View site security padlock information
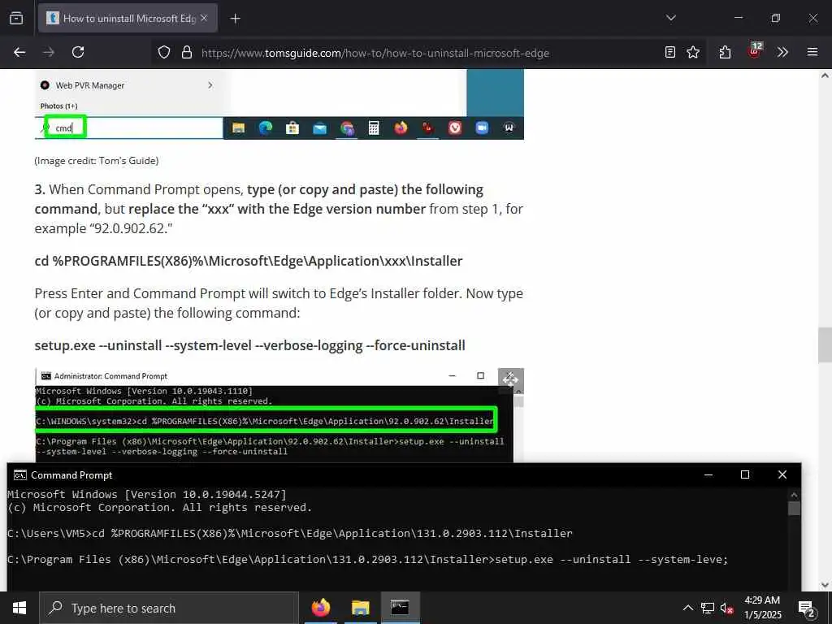Image resolution: width=832 pixels, height=624 pixels. [186, 53]
